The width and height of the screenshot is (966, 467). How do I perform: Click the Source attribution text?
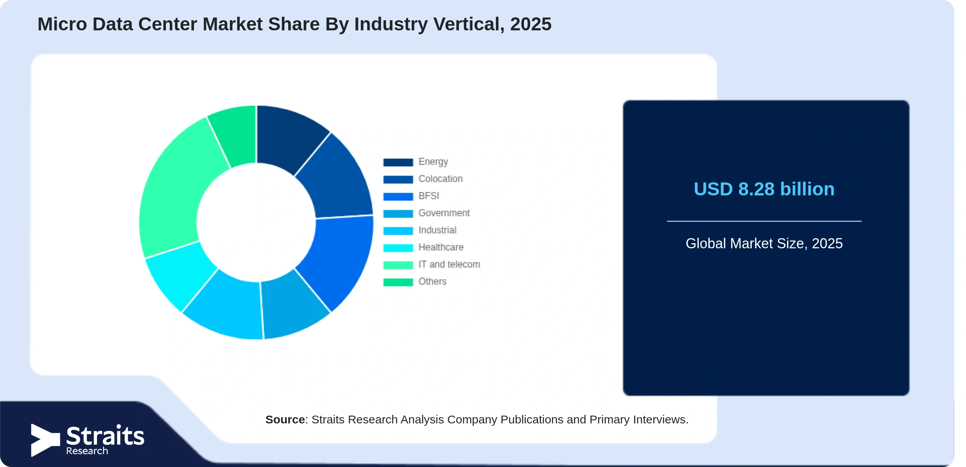pyautogui.click(x=477, y=420)
